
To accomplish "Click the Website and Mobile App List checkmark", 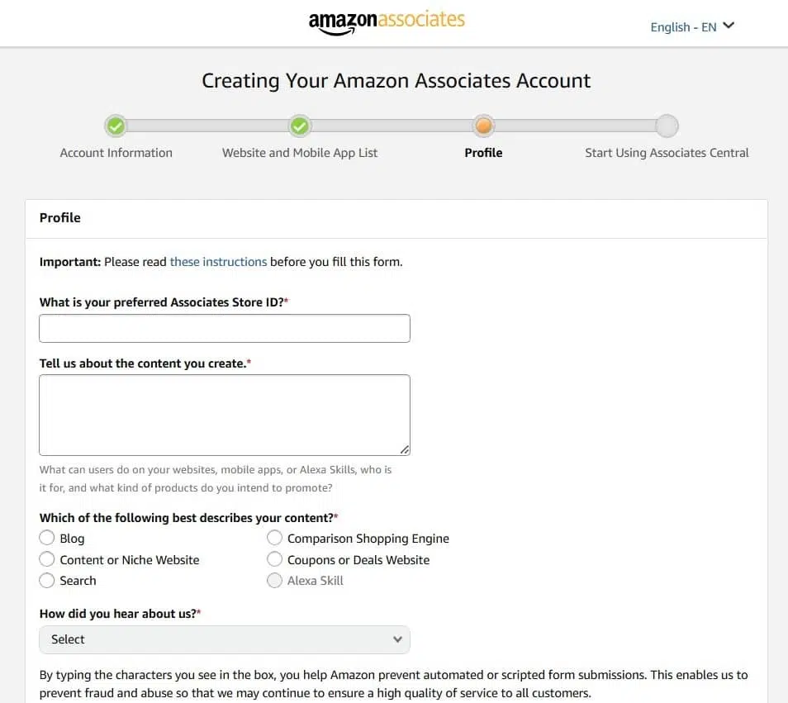I will point(300,126).
